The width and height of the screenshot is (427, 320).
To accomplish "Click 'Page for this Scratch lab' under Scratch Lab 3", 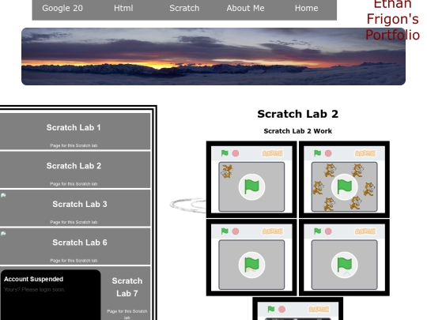I will point(74,222).
